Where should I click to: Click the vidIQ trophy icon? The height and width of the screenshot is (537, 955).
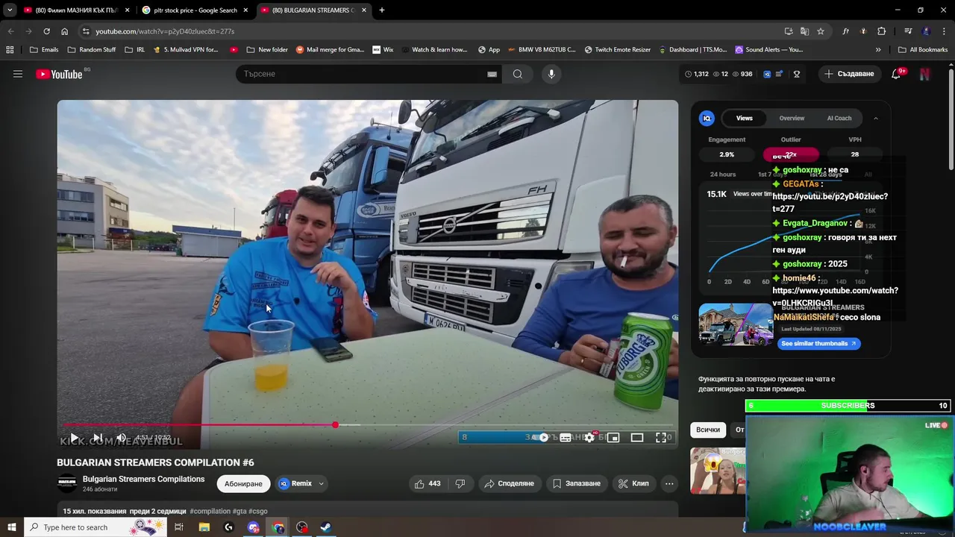tap(797, 74)
